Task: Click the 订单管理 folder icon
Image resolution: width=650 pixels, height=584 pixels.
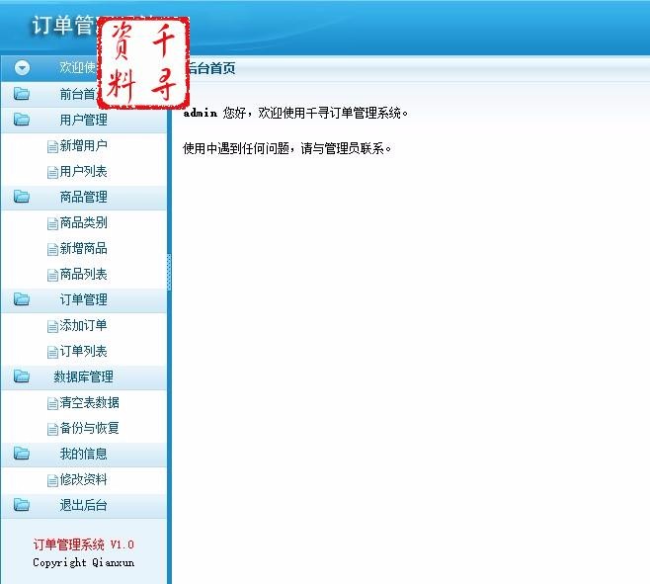Action: point(21,298)
